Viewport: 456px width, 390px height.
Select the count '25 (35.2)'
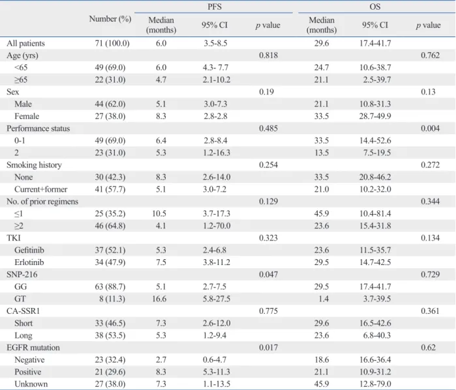click(110, 214)
